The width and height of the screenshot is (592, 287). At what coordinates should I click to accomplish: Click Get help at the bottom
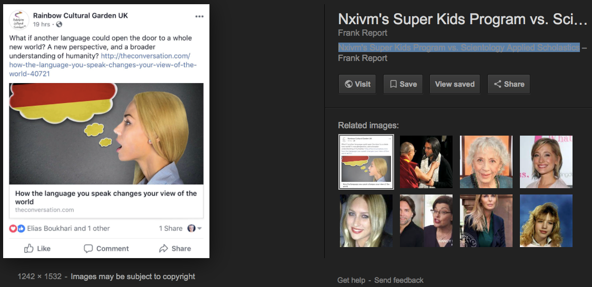coord(351,280)
